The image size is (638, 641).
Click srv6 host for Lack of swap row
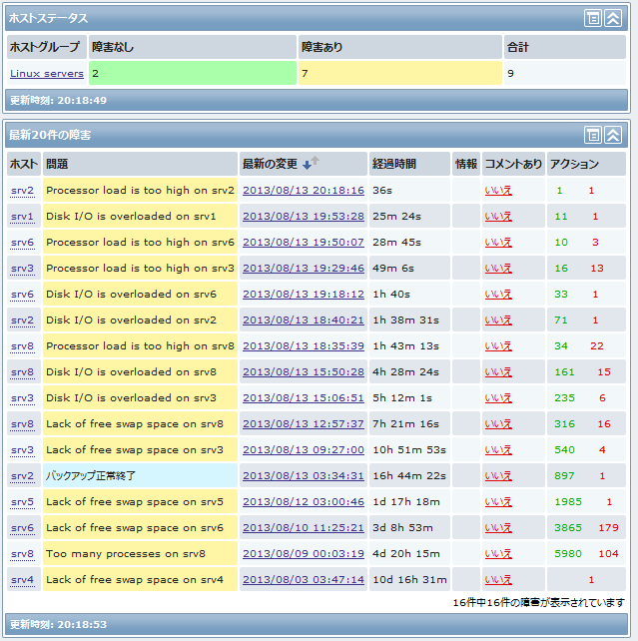[23, 528]
